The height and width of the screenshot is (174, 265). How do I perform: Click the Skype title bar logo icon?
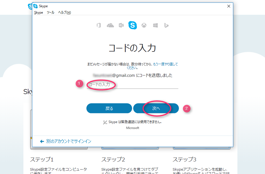(35, 6)
